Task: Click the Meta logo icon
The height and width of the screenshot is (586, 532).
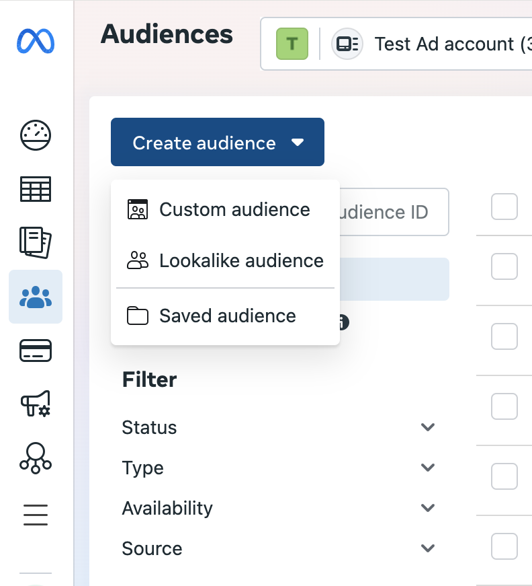Action: (x=36, y=41)
